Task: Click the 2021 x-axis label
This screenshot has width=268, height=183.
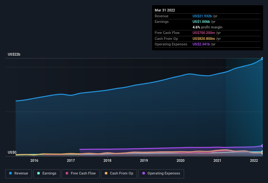Action: click(217, 160)
